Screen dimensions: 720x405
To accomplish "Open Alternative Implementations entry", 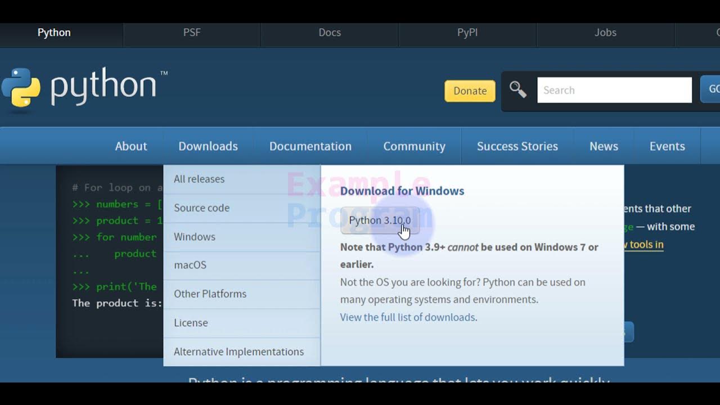I will (x=242, y=352).
